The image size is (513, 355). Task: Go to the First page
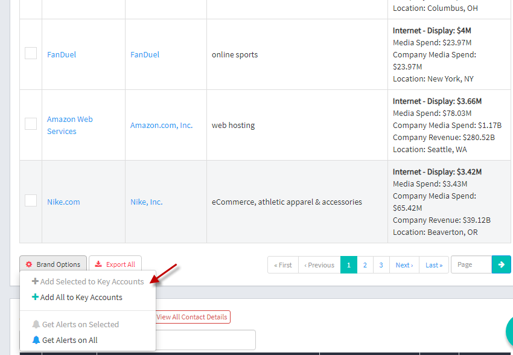(283, 265)
